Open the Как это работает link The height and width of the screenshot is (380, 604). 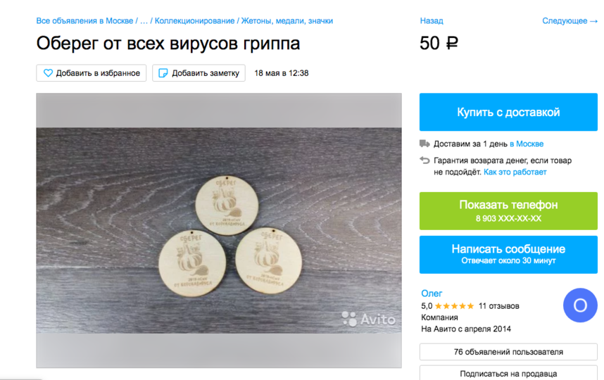pos(515,172)
